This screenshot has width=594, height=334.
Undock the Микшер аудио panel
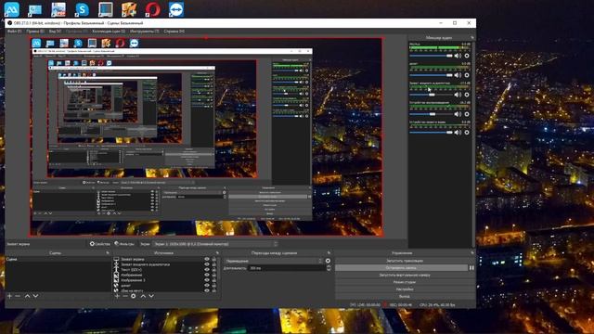tap(472, 38)
